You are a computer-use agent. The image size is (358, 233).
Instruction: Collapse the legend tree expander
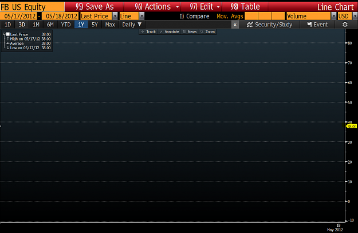tap(5, 34)
